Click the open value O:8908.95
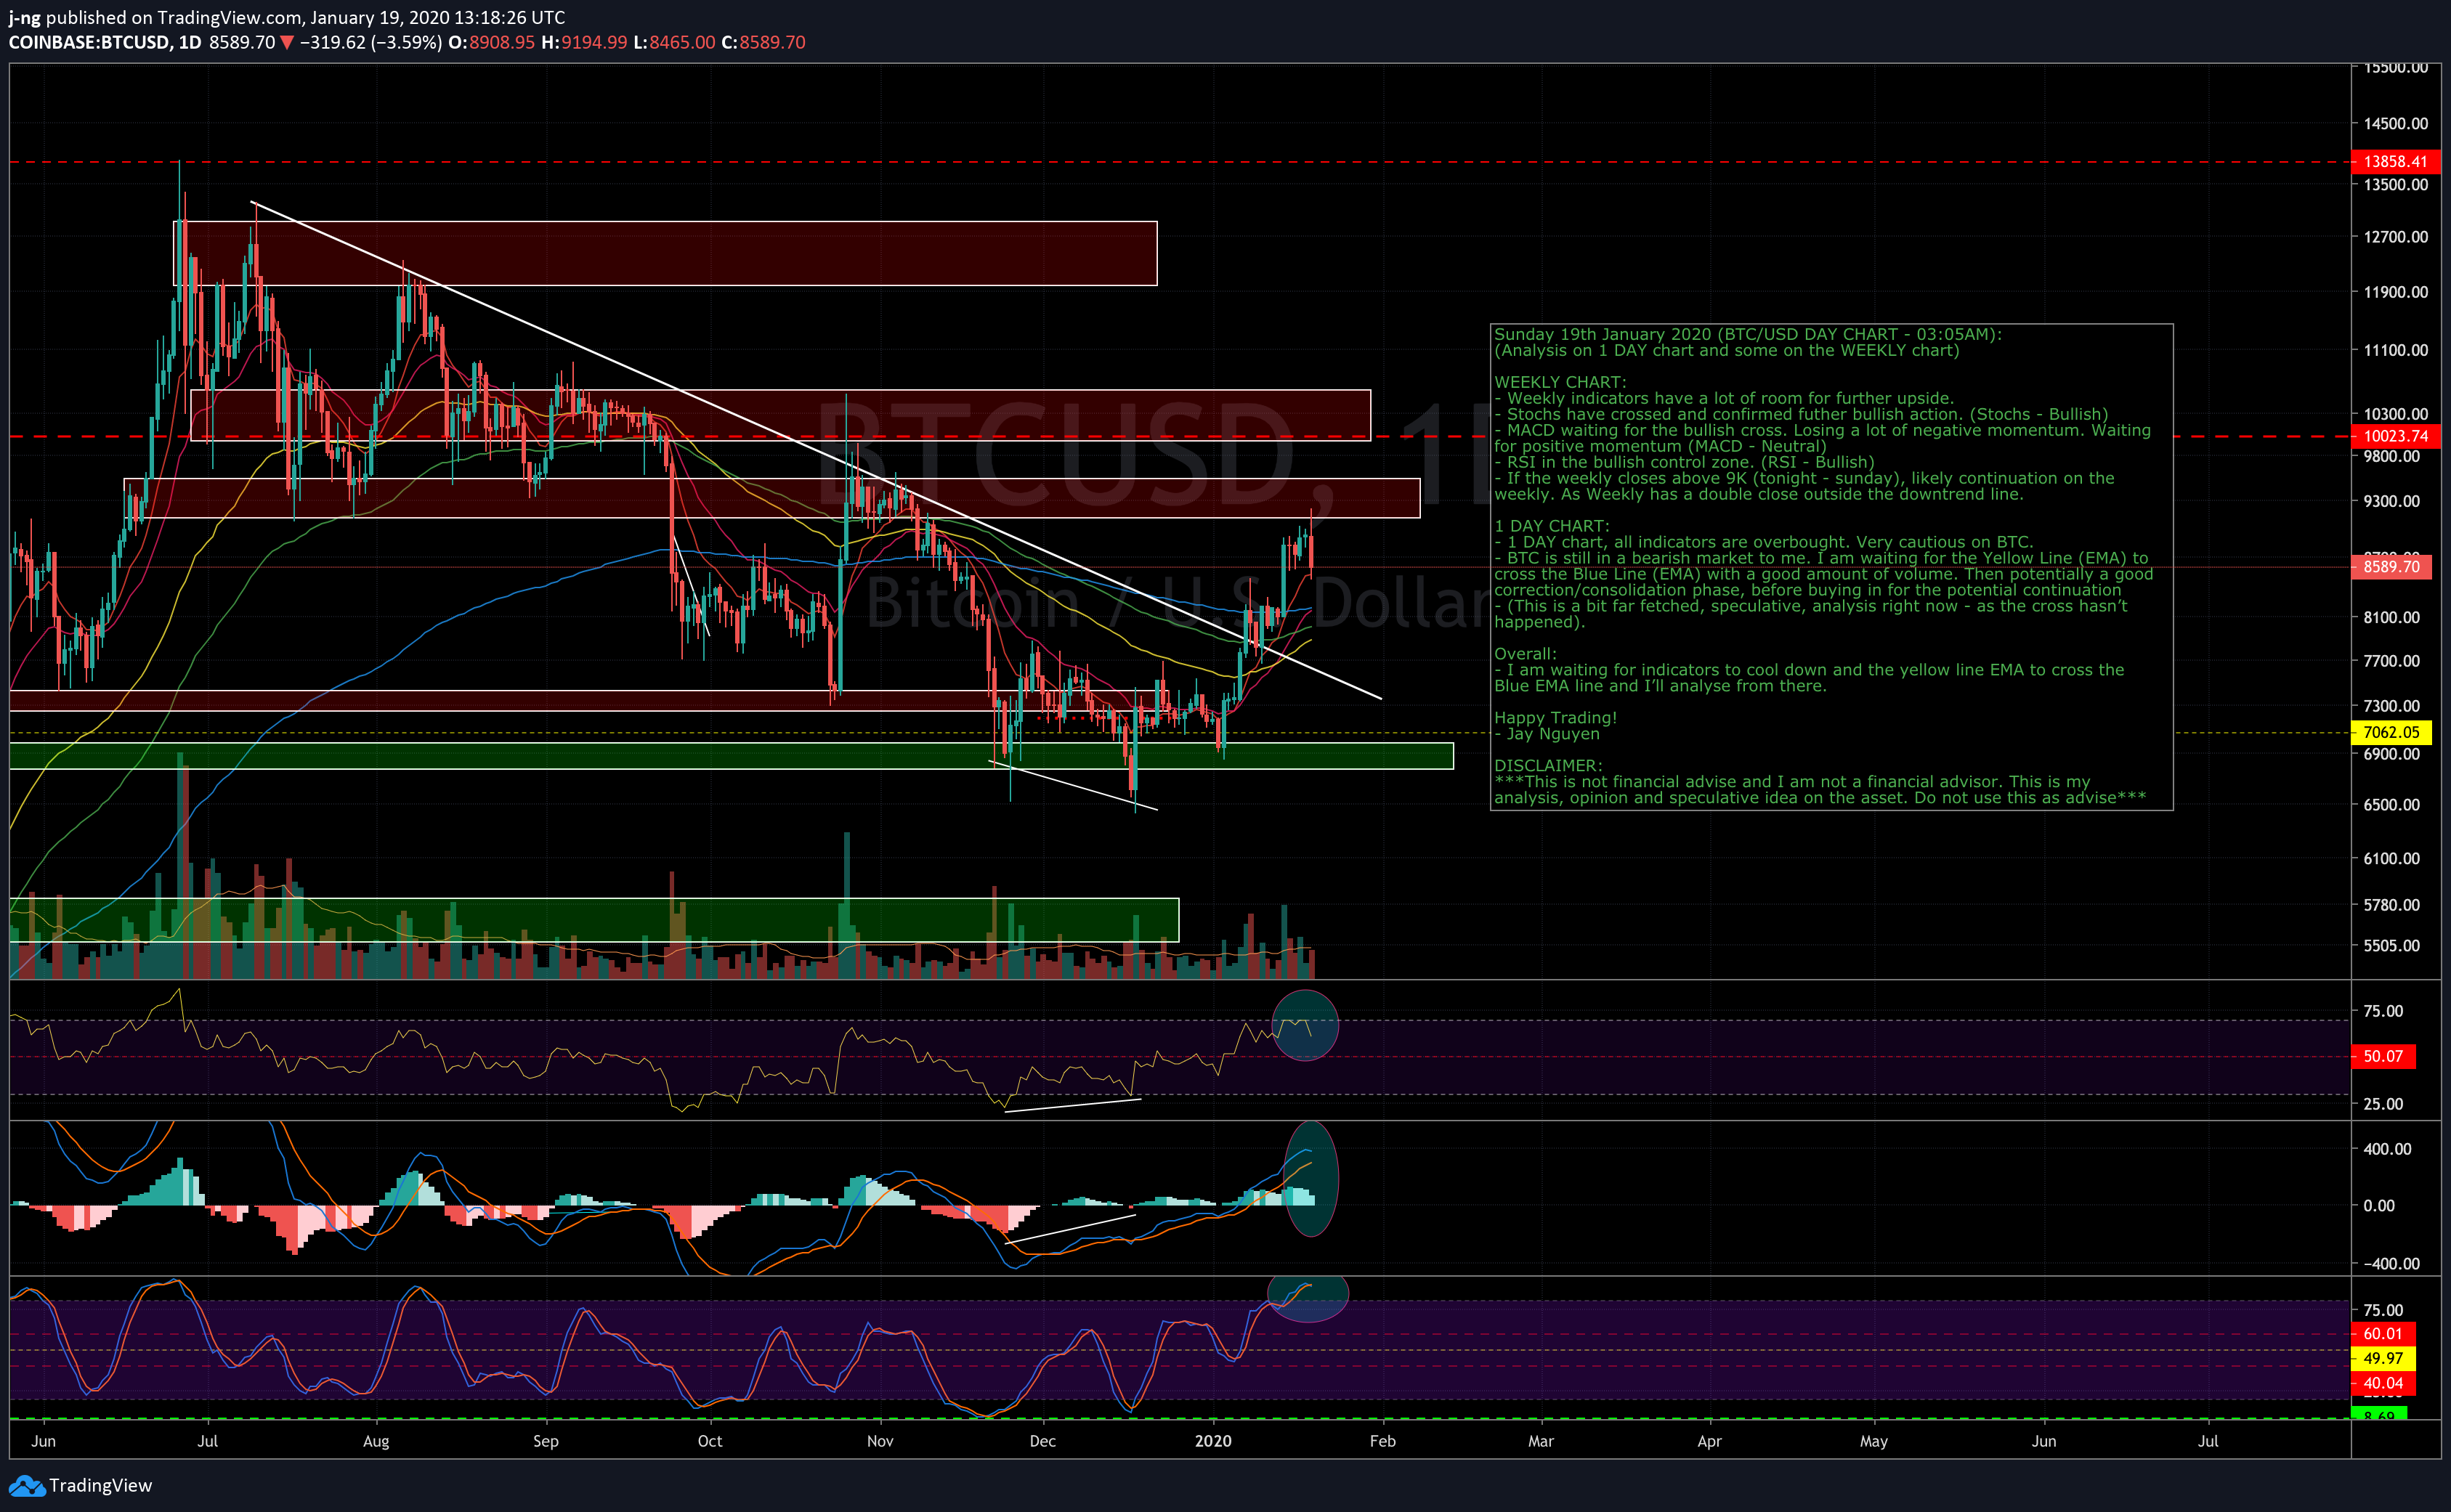 coord(491,43)
